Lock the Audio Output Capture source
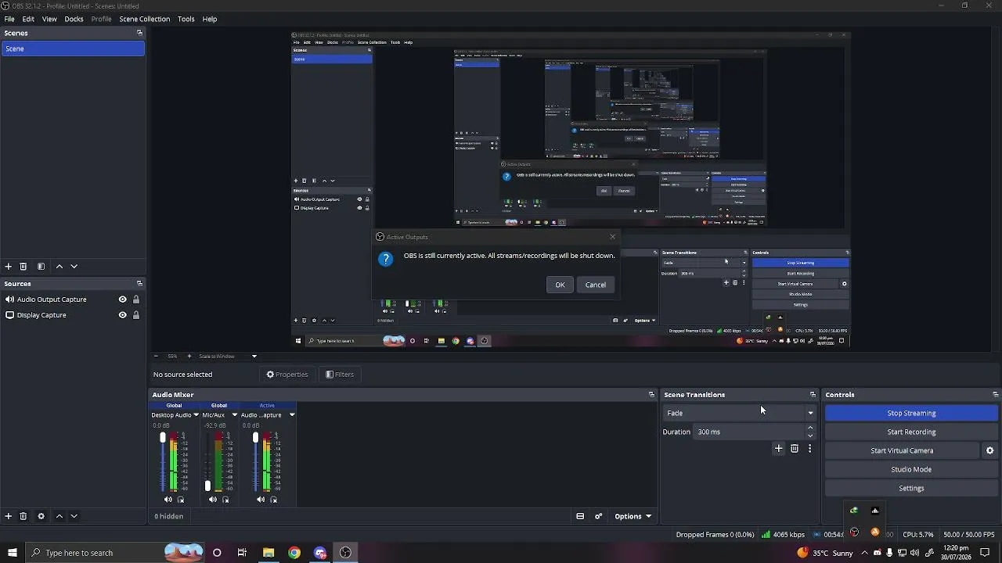 coord(136,299)
